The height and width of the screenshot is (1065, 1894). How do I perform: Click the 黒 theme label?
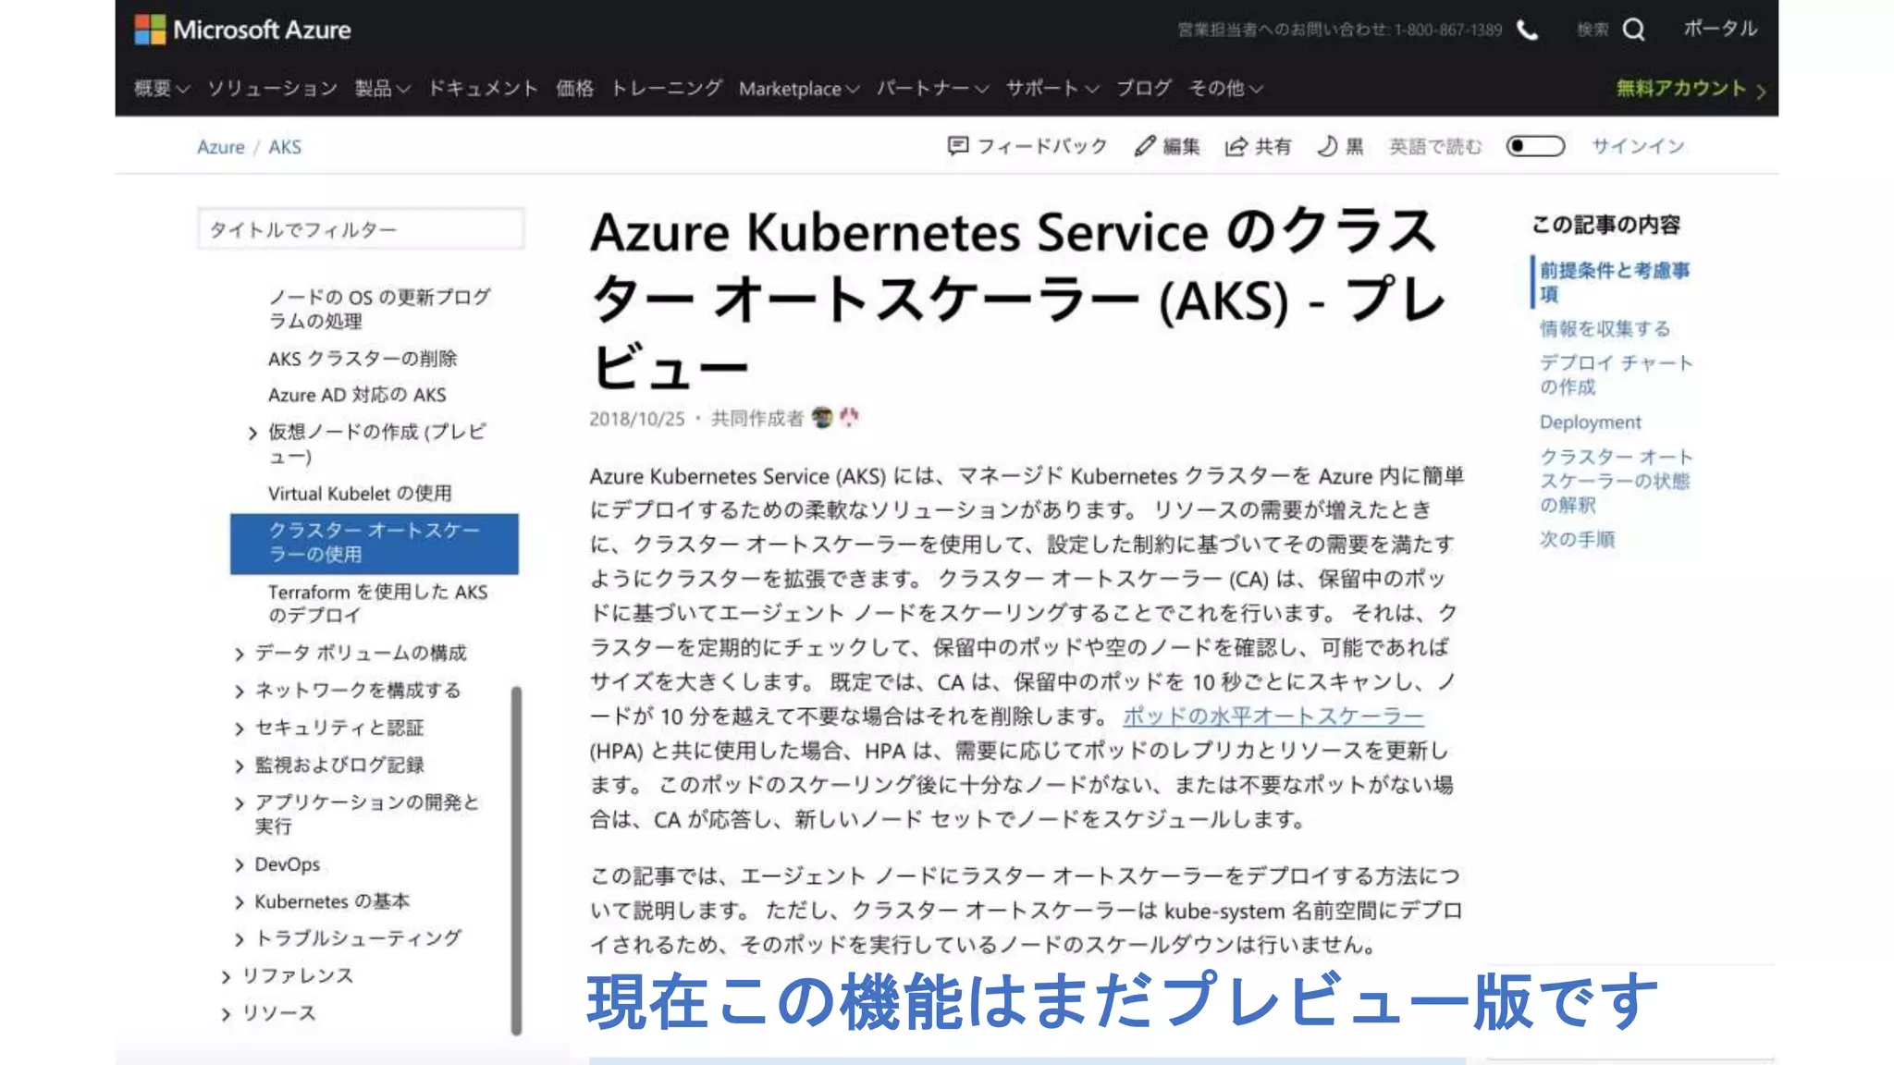[1354, 146]
